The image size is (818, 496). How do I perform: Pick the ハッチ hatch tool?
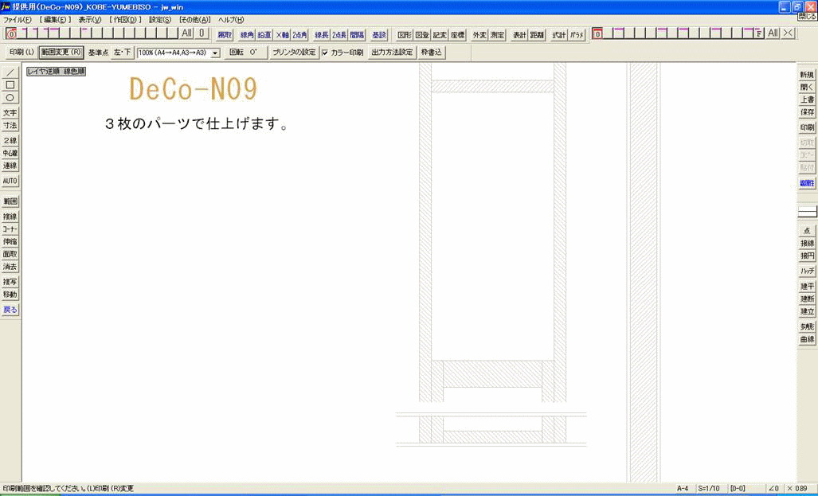click(807, 271)
